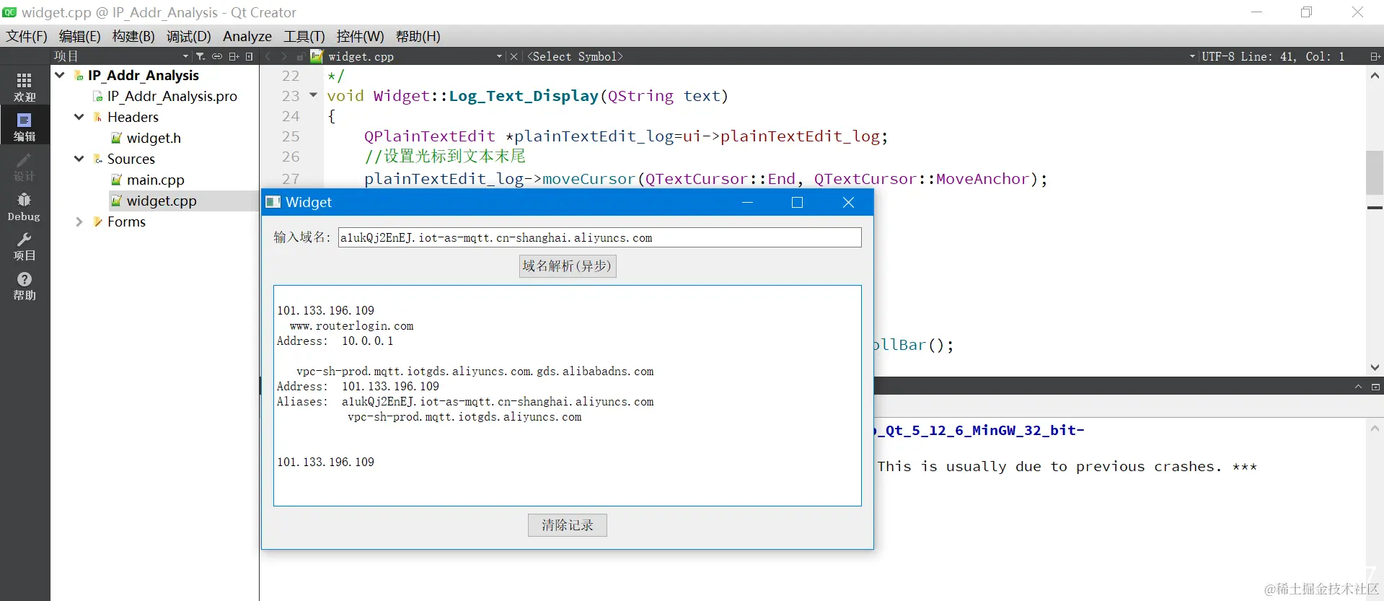Select IP_Addr_Analysis.pro in project tree
The image size is (1384, 601).
[x=172, y=96]
